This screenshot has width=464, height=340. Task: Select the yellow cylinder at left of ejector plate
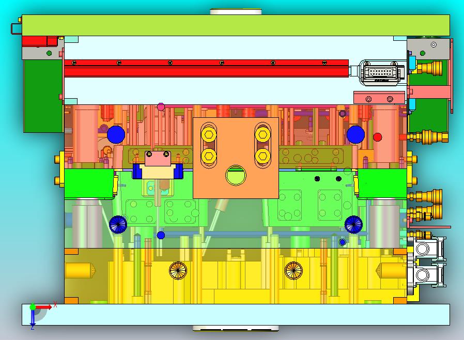(x=80, y=270)
